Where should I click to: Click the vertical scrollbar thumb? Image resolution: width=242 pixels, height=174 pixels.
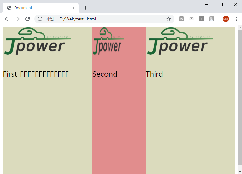[240, 97]
